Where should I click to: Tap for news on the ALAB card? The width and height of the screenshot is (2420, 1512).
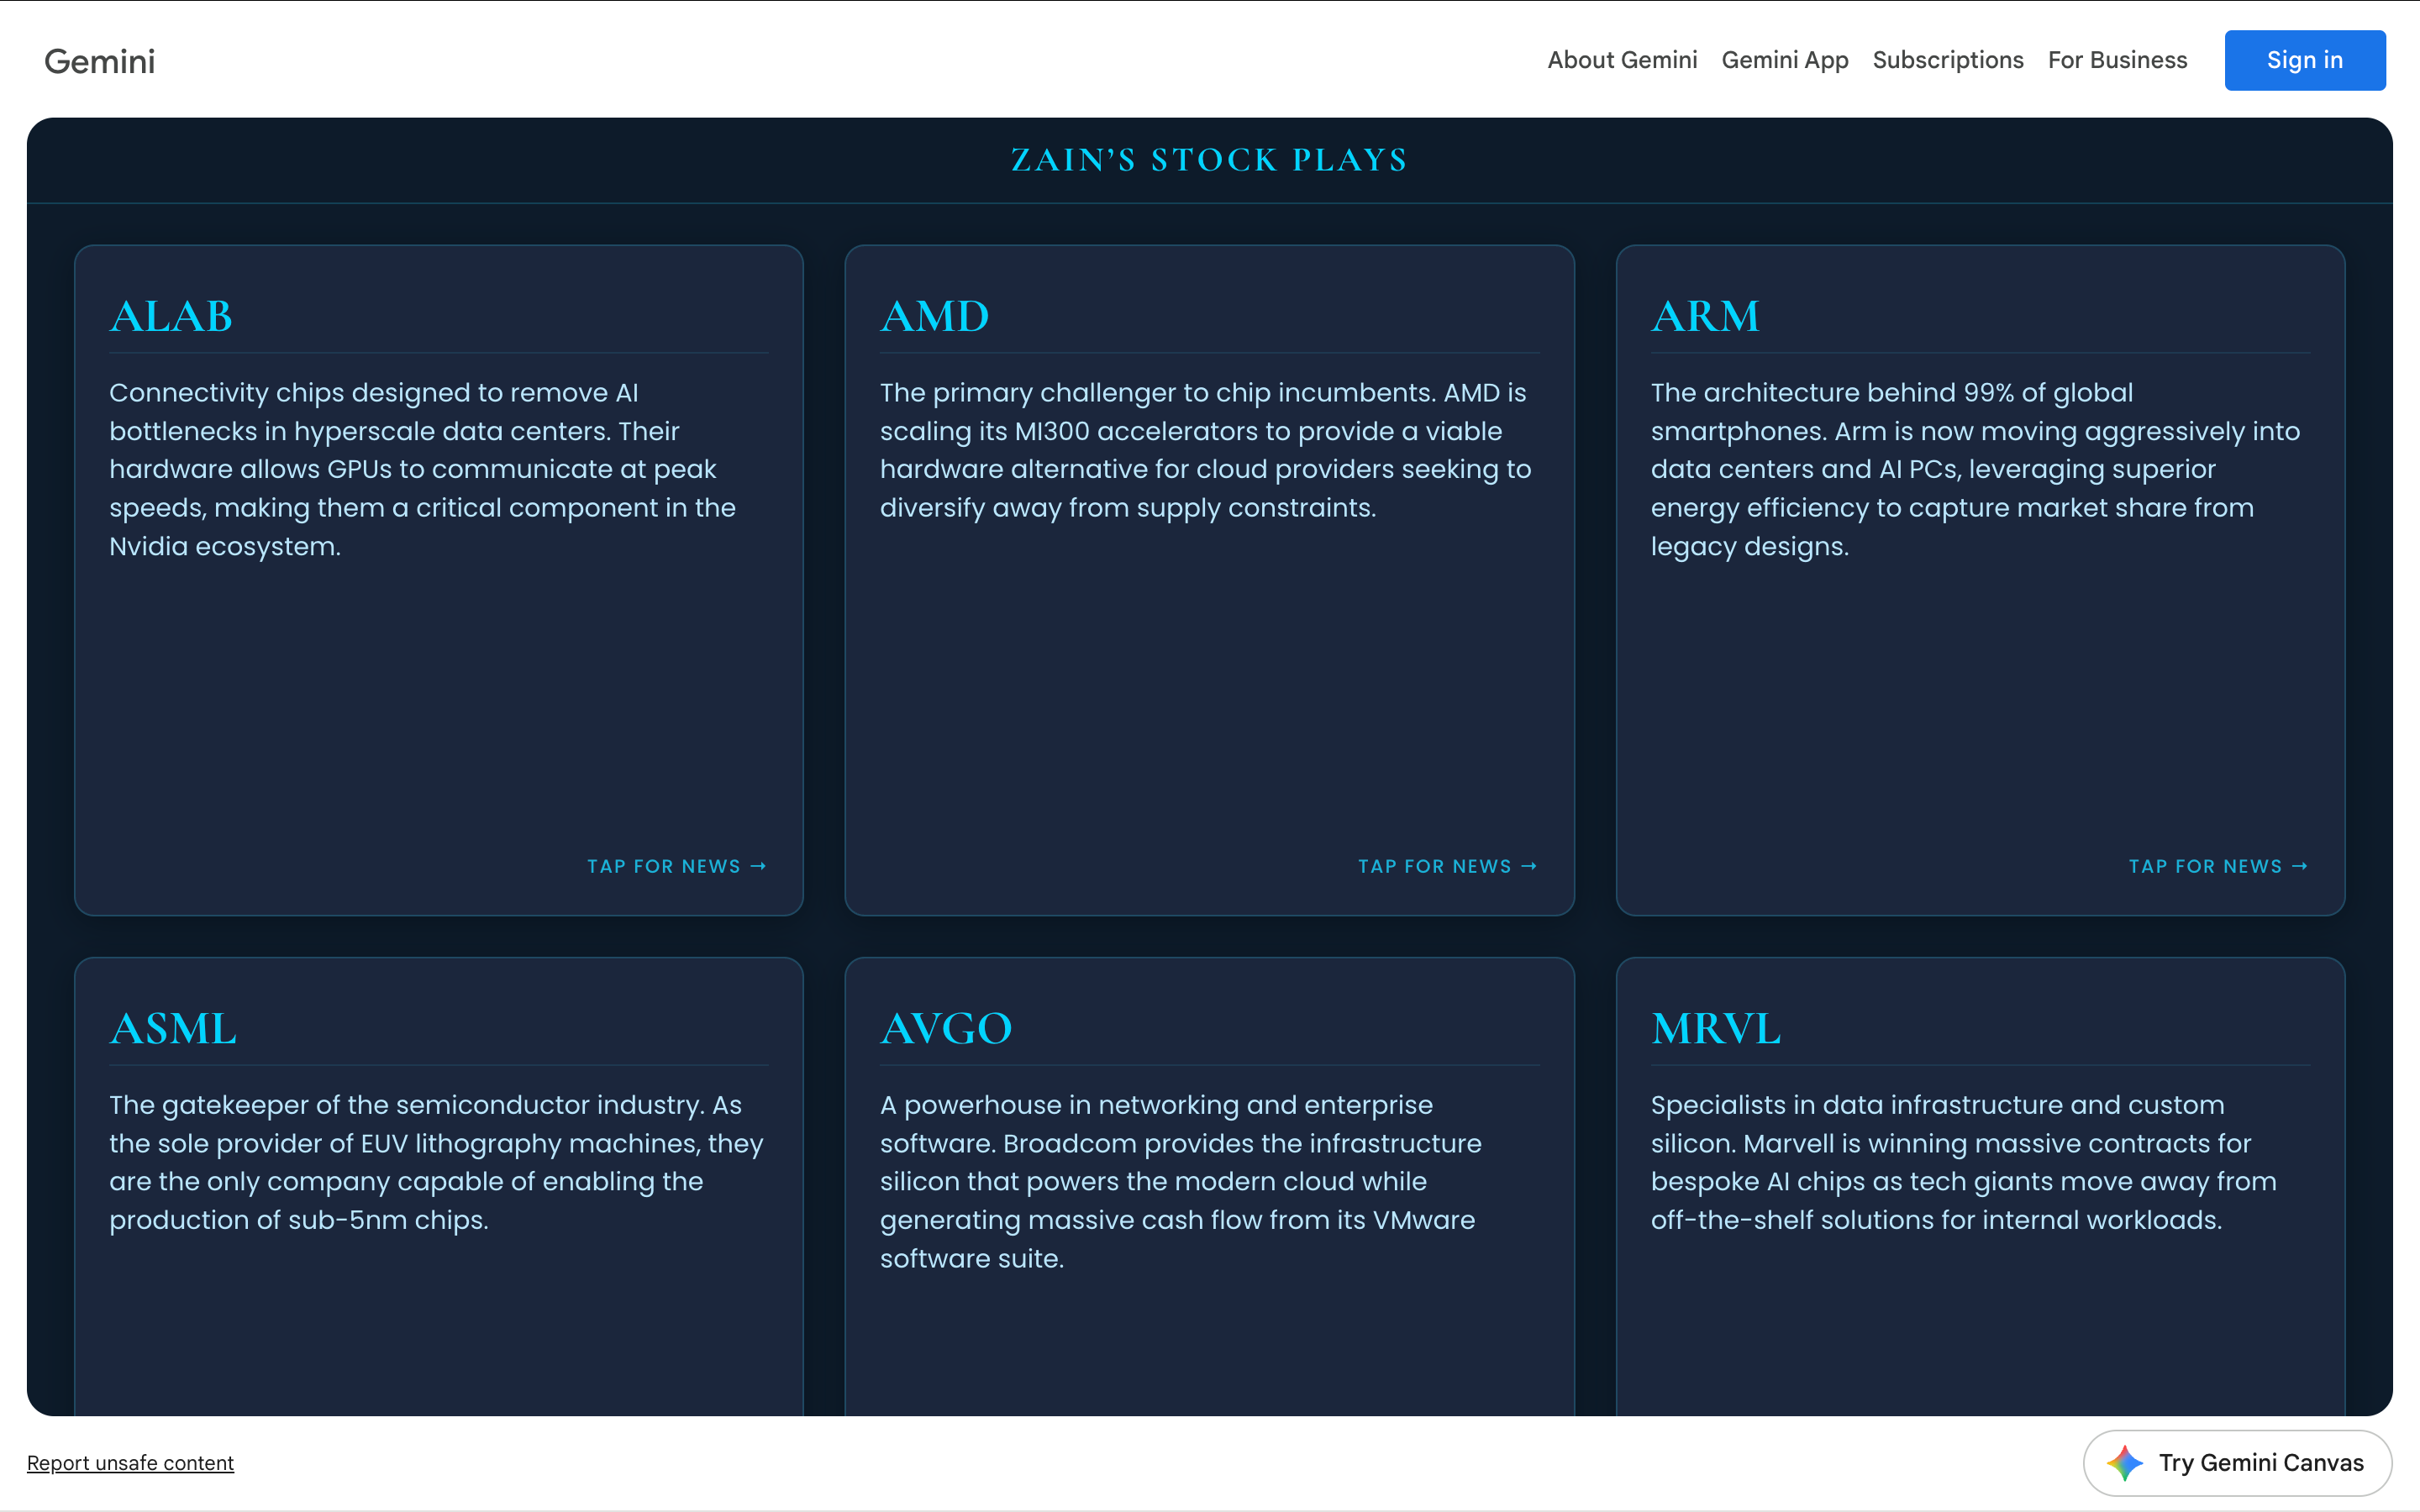pos(664,866)
